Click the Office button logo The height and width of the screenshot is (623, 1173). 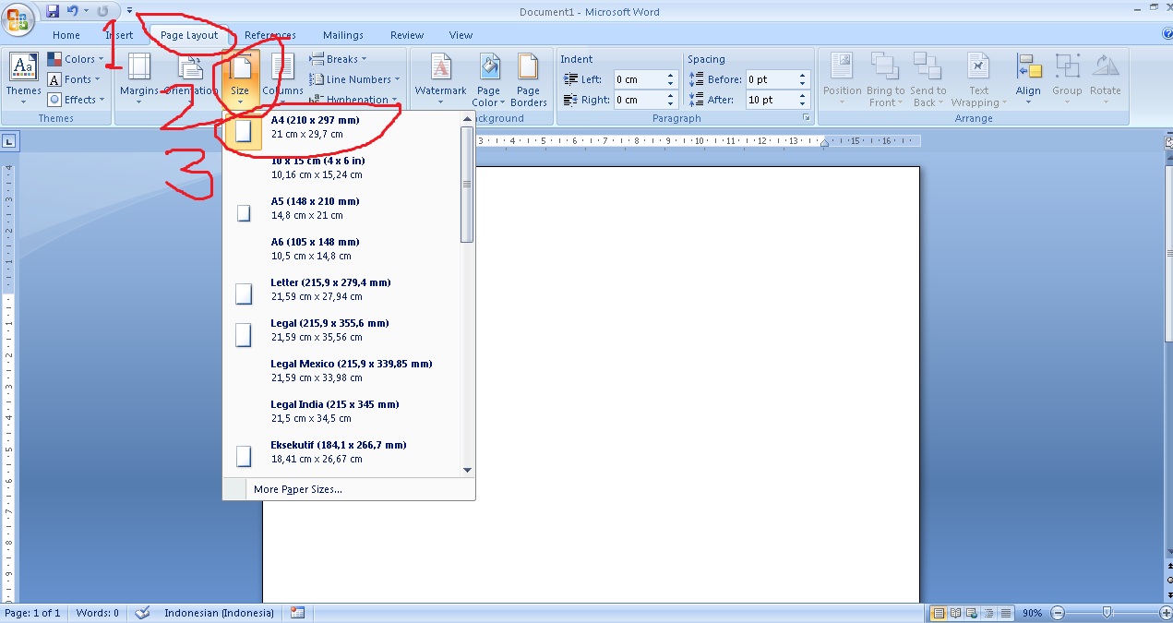point(18,18)
